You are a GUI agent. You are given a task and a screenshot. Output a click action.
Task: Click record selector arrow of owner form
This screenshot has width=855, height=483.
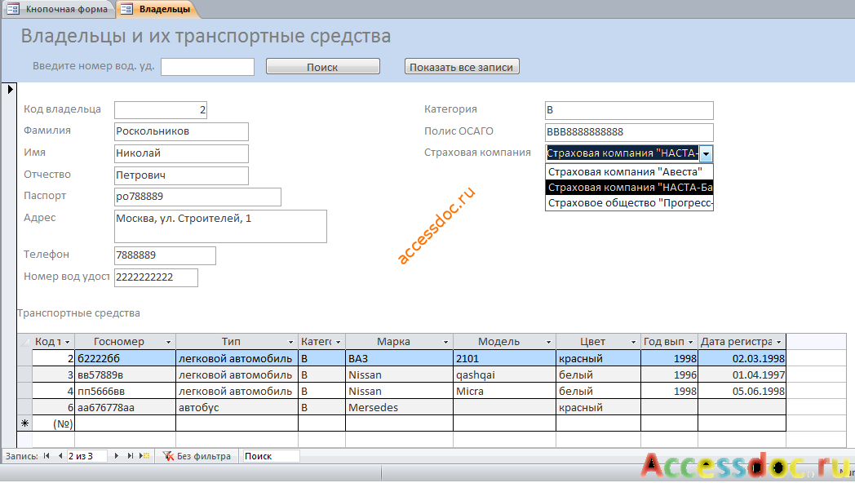(10, 90)
